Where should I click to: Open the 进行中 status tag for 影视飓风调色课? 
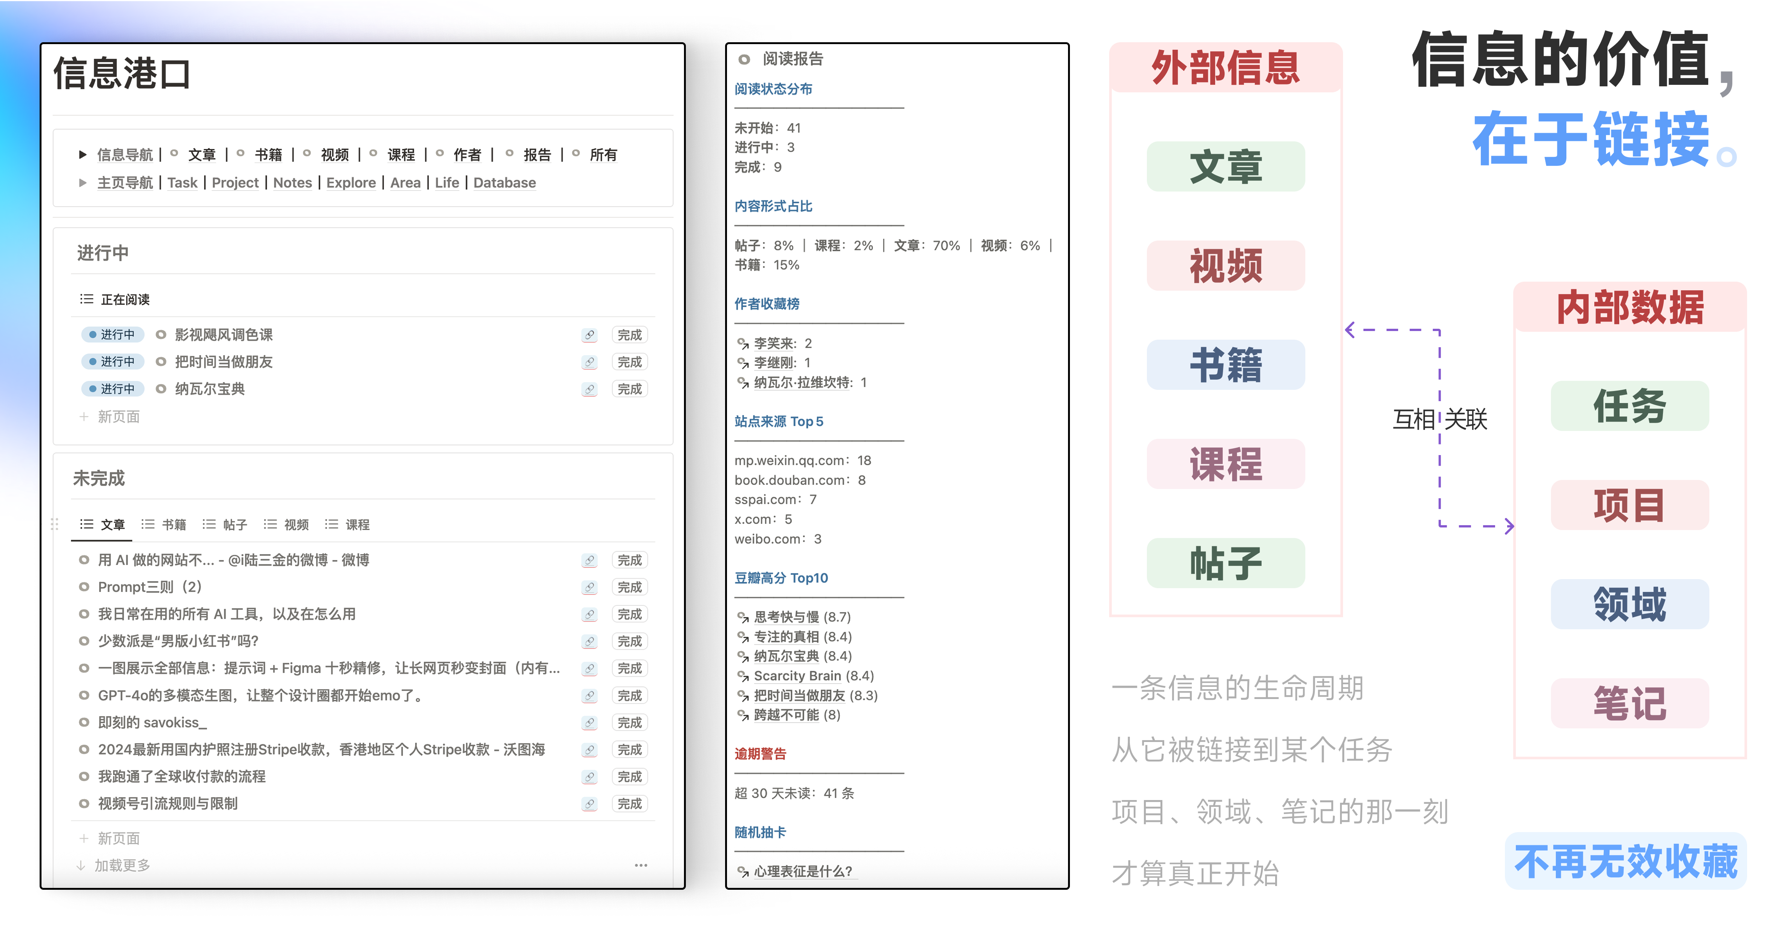pos(112,335)
